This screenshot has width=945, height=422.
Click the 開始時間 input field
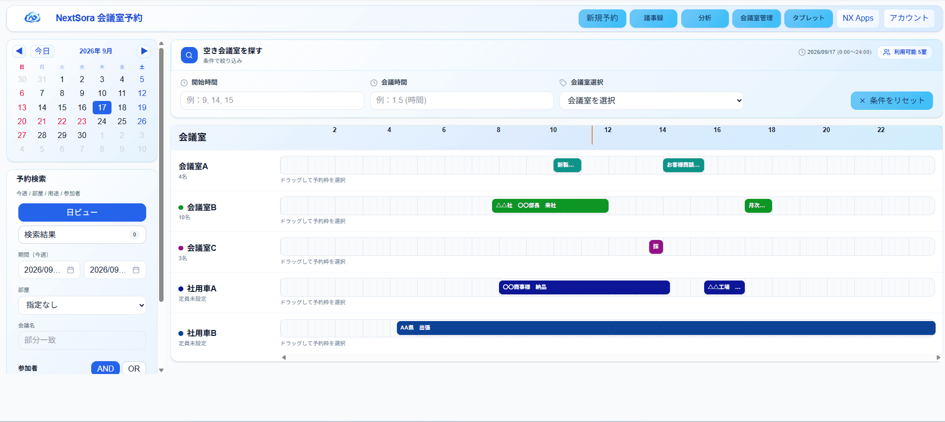[x=273, y=100]
